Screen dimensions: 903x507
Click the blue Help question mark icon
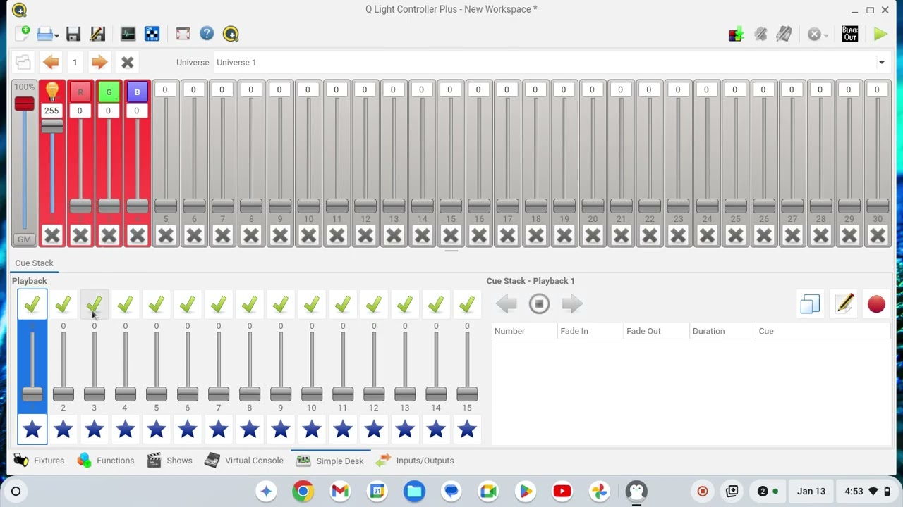pos(207,34)
